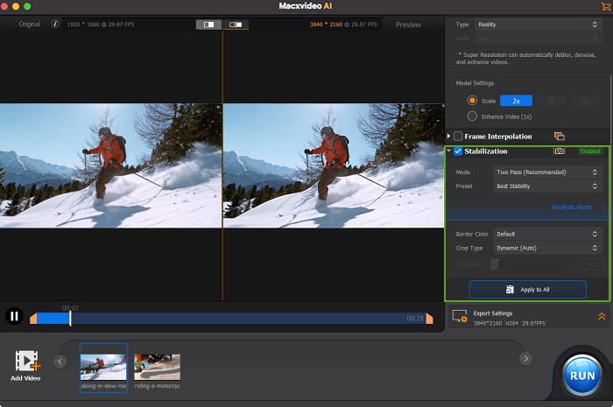This screenshot has height=407, width=613.
Task: Pause the video playback
Action: 14,317
